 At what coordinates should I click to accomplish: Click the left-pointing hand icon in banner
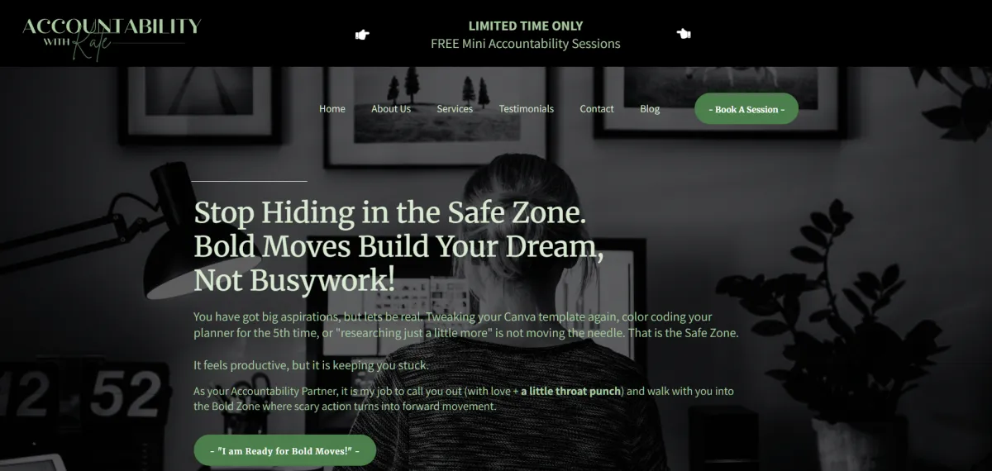683,34
